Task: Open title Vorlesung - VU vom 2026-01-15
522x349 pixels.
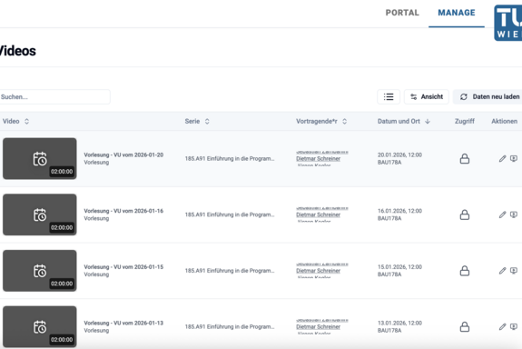Action: (123, 267)
